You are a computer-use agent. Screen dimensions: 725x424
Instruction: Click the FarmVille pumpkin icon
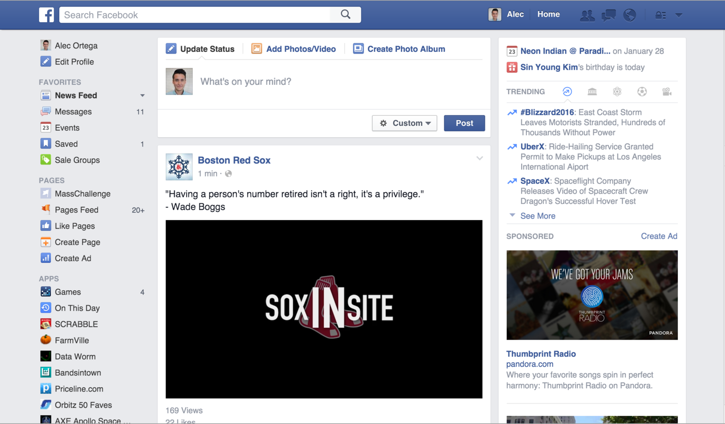click(x=46, y=340)
